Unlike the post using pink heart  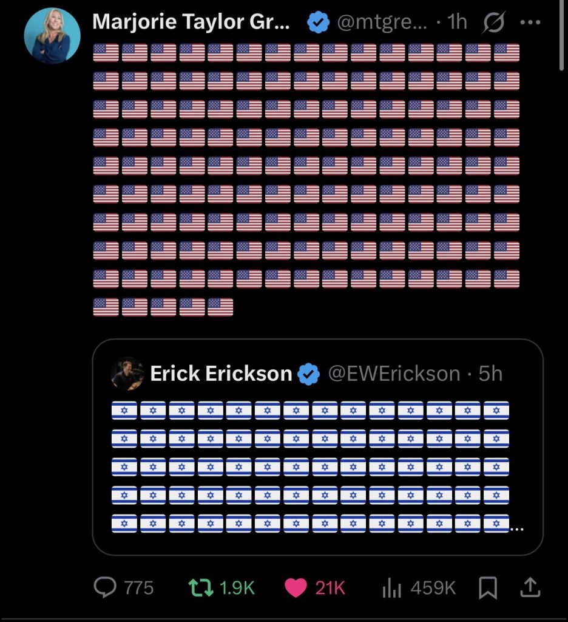[296, 587]
